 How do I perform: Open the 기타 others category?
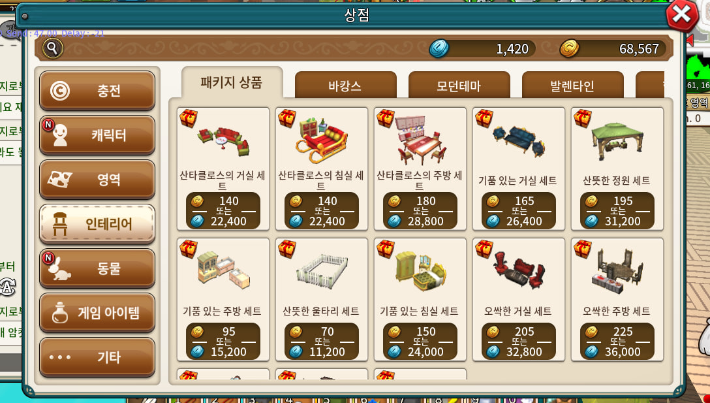[x=97, y=357]
